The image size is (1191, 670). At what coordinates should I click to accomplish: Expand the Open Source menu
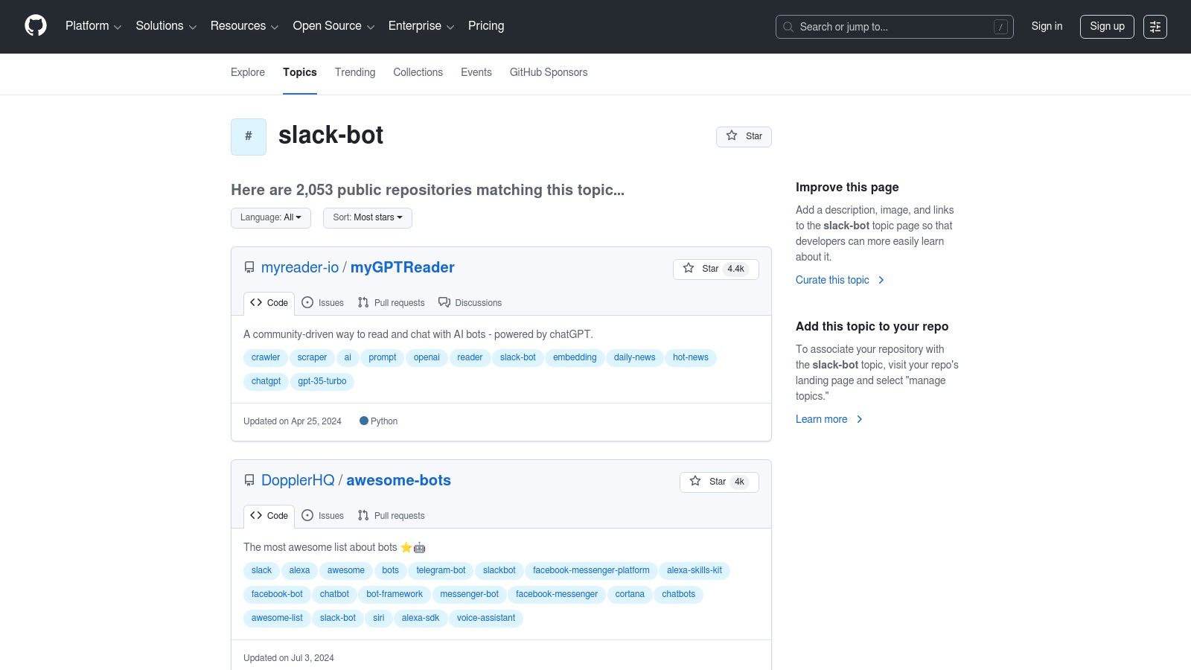[333, 26]
